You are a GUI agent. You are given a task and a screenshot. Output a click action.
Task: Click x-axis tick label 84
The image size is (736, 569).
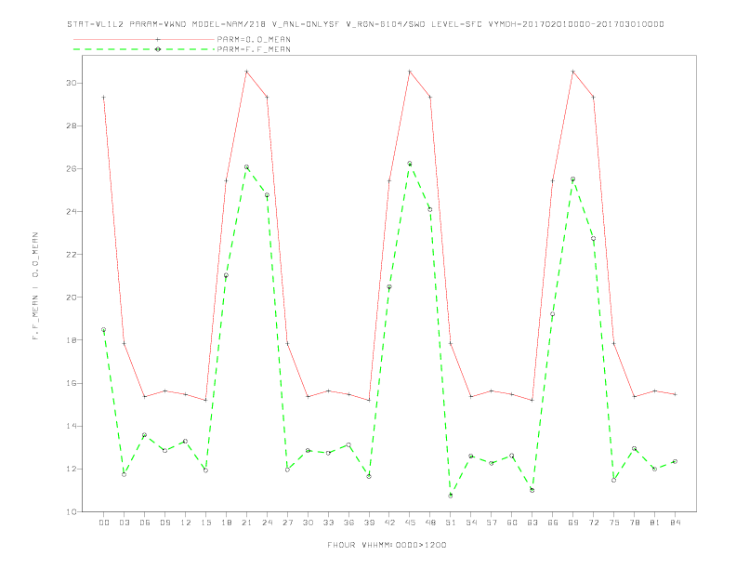point(675,523)
